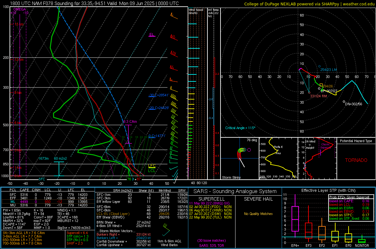376x249 pixels.
Task: Click the 'PW = 1.65in' value
Action: tap(12, 210)
